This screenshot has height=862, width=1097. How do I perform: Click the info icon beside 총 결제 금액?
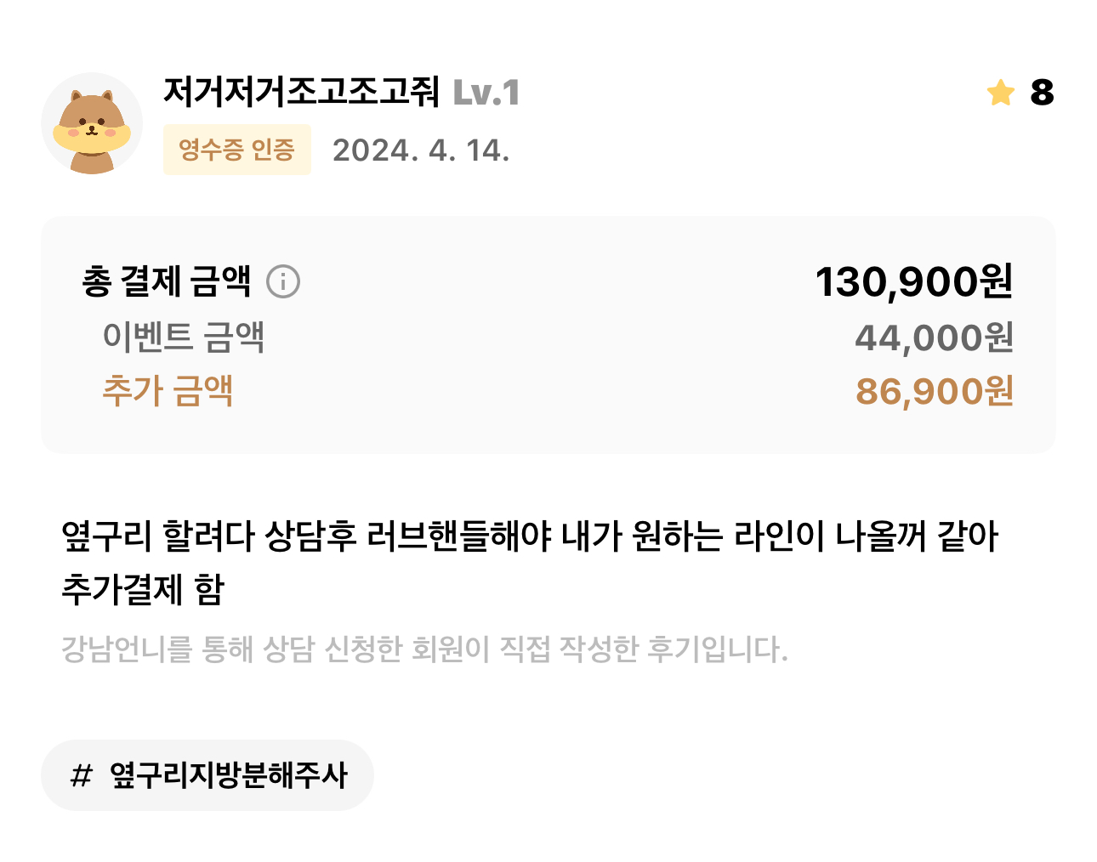[x=283, y=281]
